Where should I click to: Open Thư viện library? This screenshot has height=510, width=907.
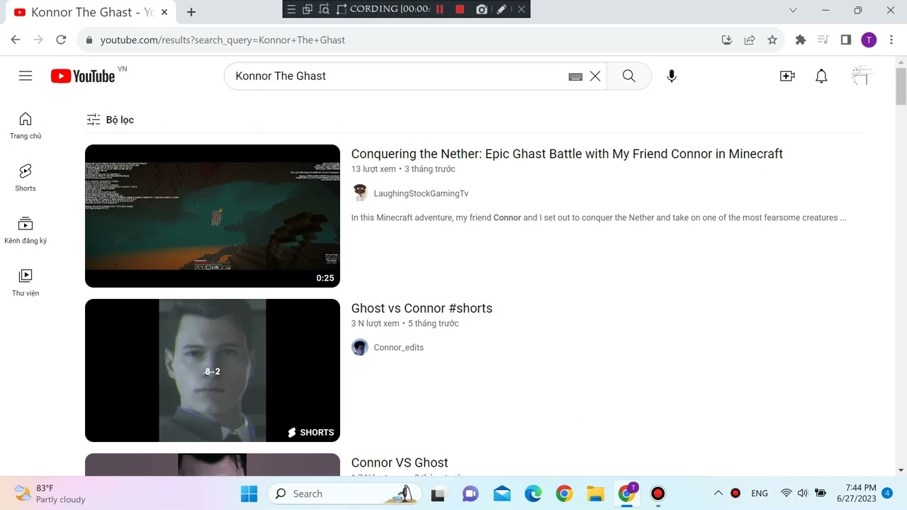pyautogui.click(x=26, y=283)
